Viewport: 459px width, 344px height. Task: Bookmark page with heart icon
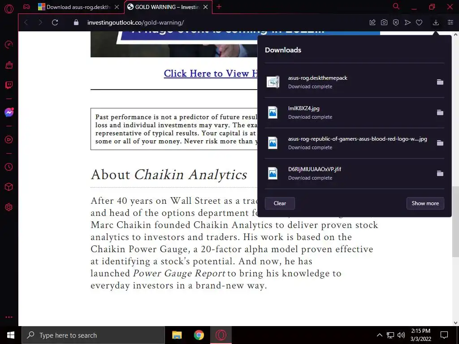(419, 22)
